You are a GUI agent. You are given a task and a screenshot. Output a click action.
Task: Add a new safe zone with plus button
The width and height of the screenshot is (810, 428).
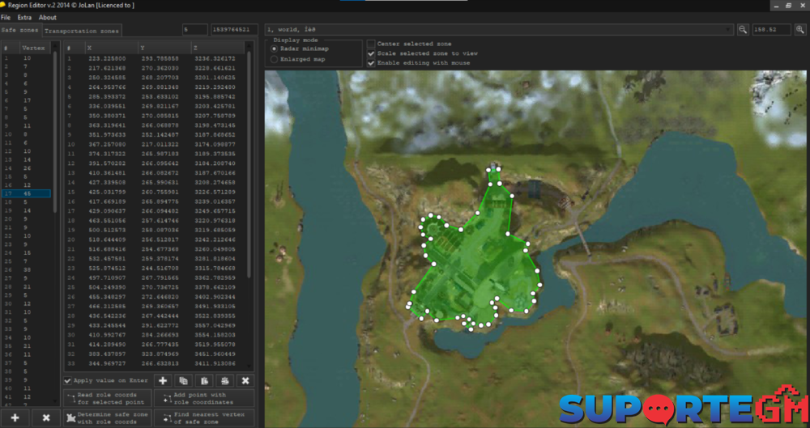point(15,417)
